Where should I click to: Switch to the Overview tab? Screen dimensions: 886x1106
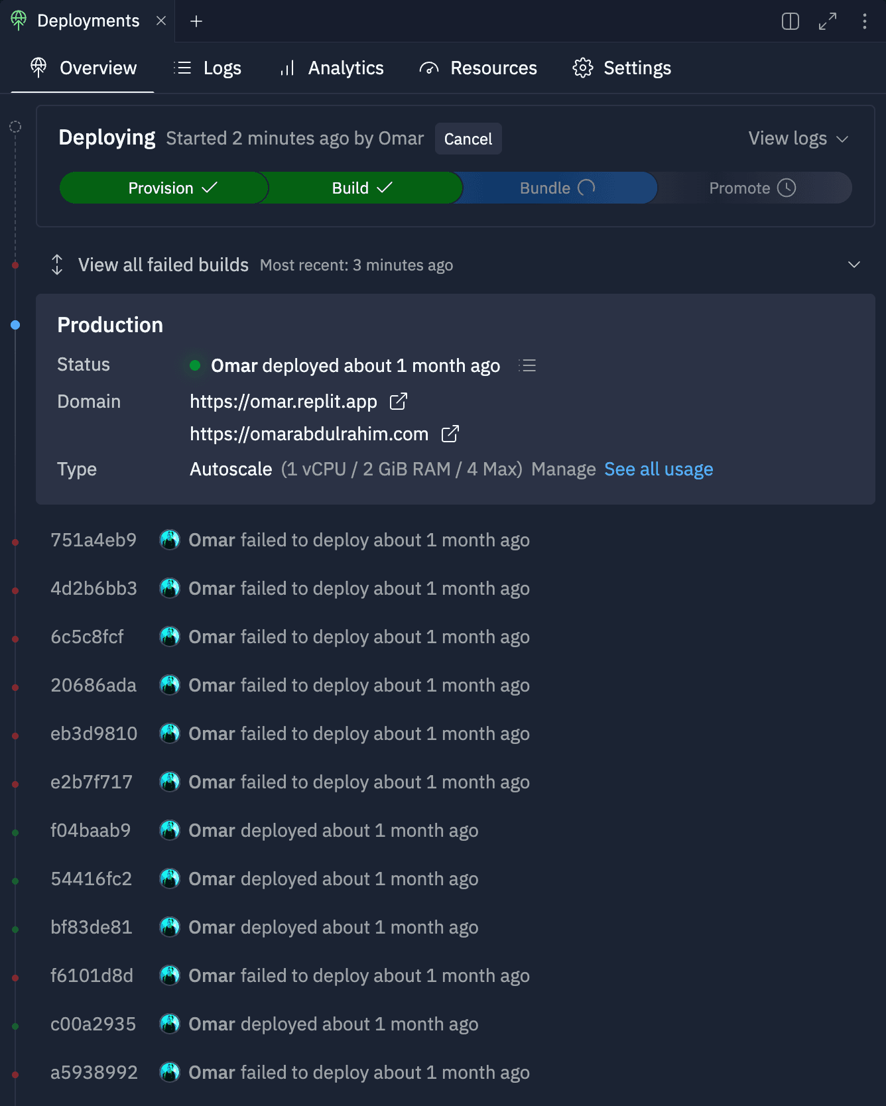[x=83, y=68]
